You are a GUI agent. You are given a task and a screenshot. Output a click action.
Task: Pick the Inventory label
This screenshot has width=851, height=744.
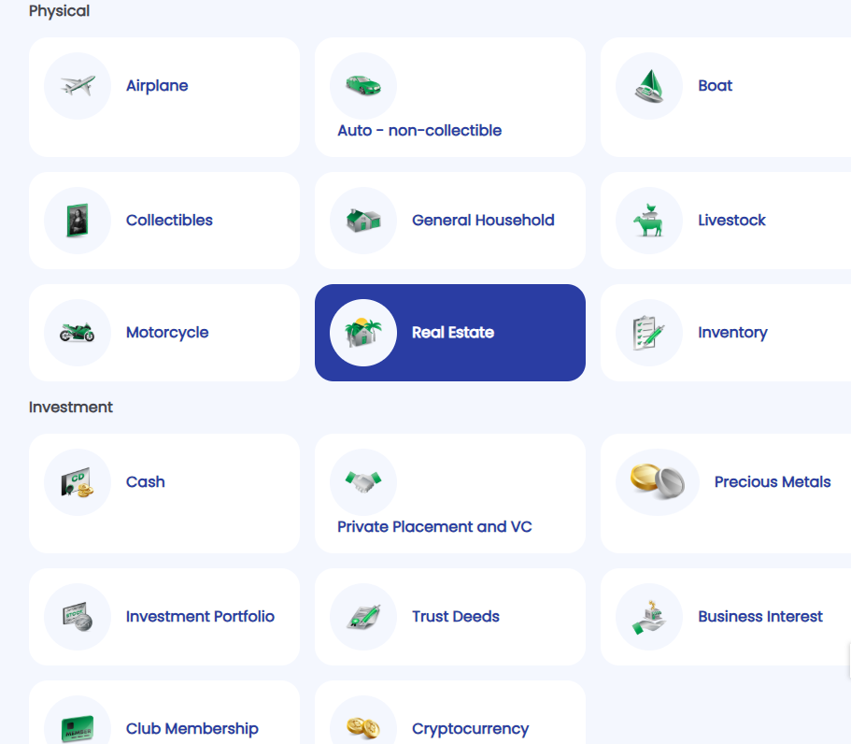tap(732, 333)
